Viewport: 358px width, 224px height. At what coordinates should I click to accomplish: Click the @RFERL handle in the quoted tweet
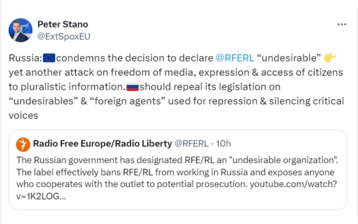[191, 144]
